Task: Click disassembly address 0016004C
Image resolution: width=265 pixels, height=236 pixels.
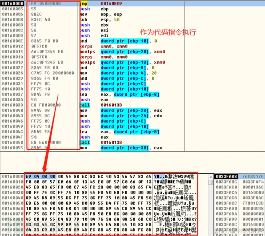Action: pyautogui.click(x=13, y=132)
